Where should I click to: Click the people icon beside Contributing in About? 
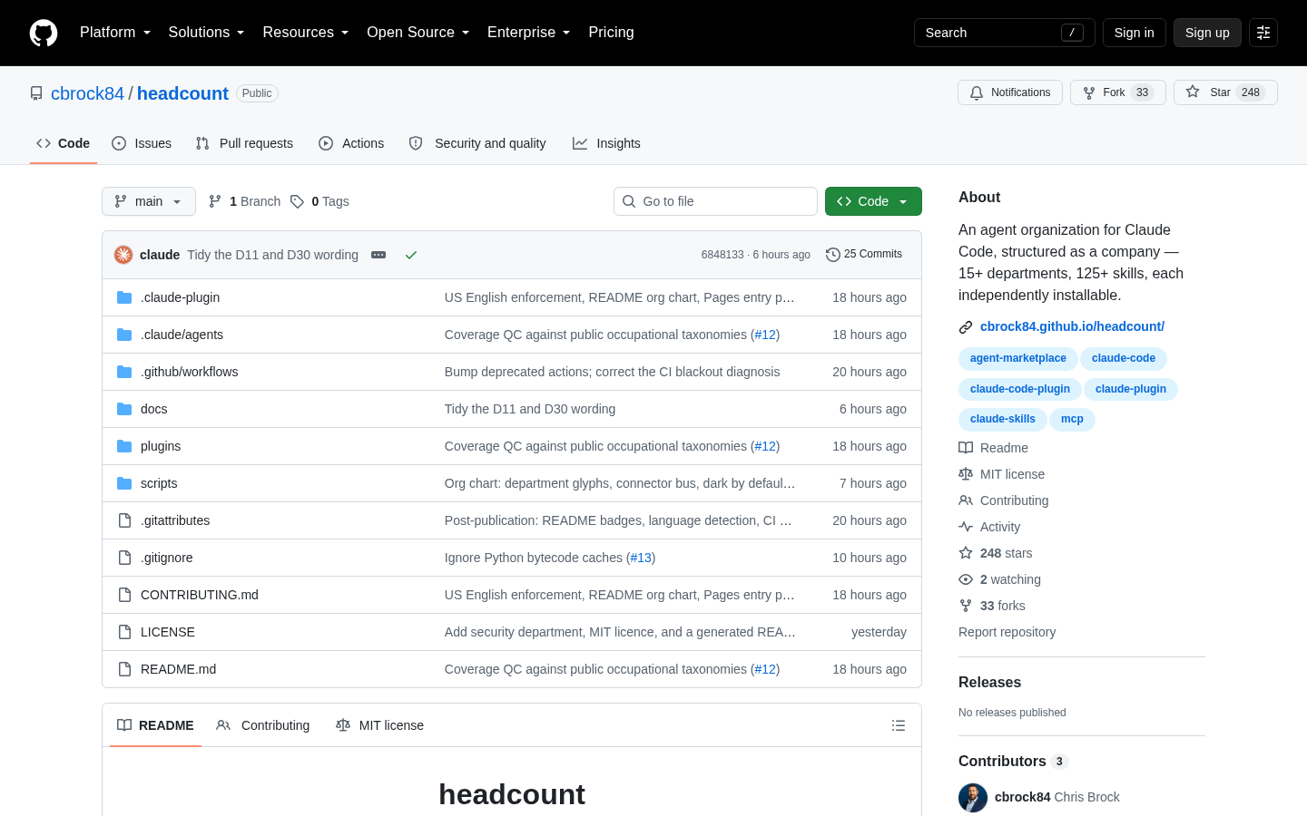(966, 500)
